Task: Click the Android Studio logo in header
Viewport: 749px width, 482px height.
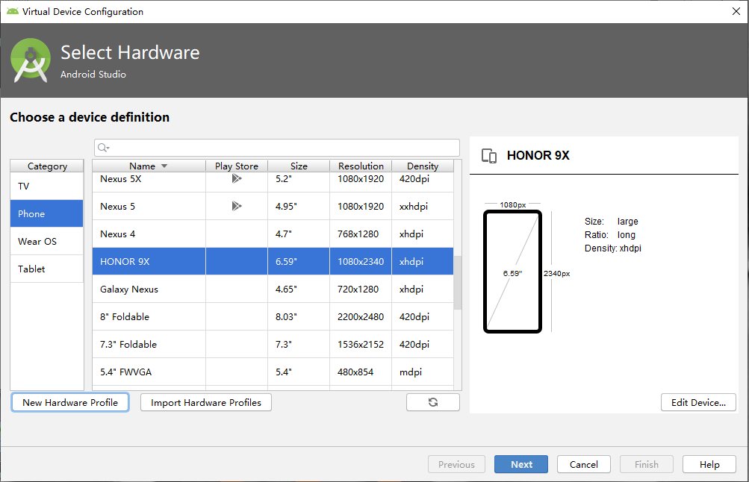Action: 31,60
